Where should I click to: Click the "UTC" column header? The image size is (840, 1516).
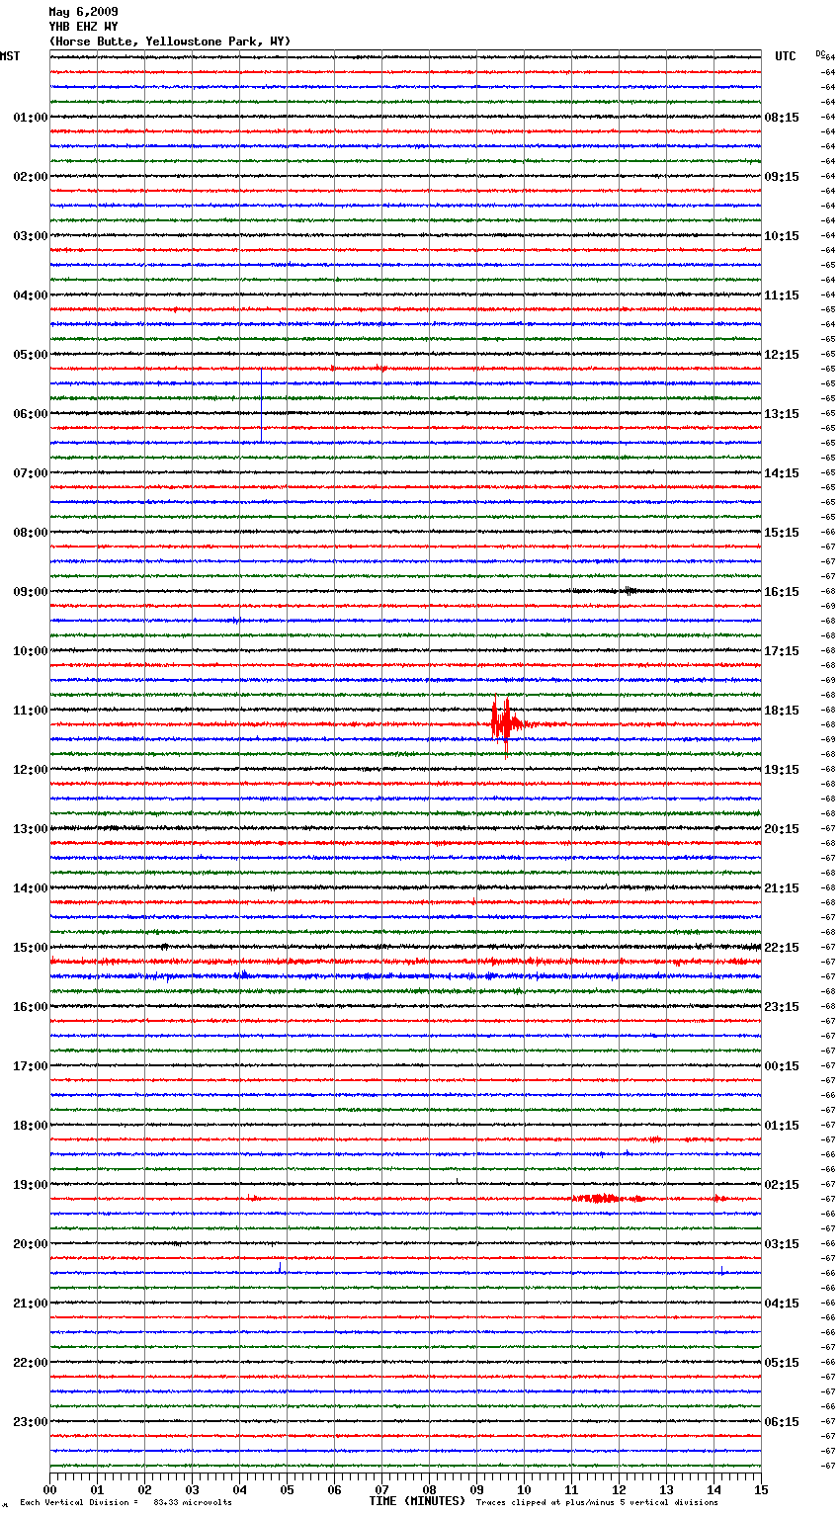786,56
